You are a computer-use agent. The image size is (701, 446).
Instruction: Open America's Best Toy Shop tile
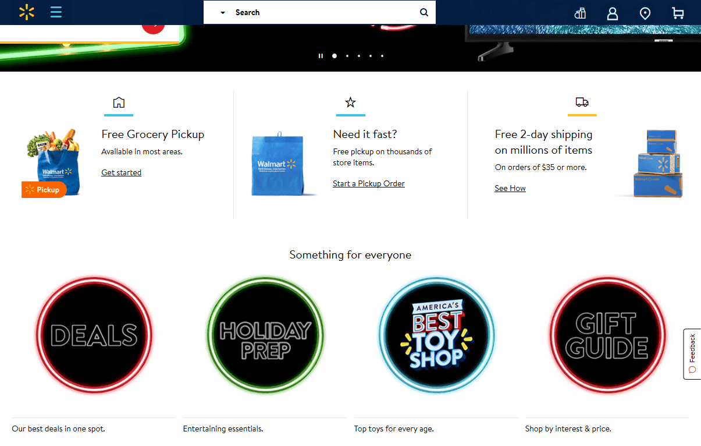coord(436,335)
